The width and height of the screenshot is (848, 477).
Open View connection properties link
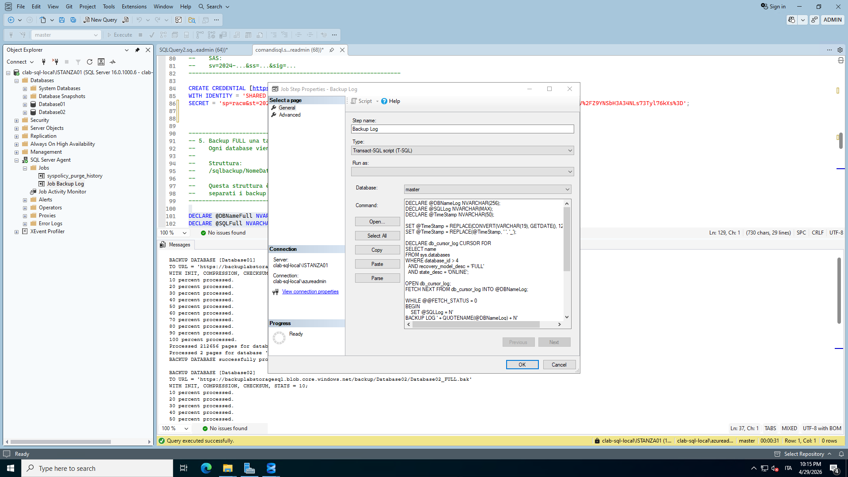(310, 292)
